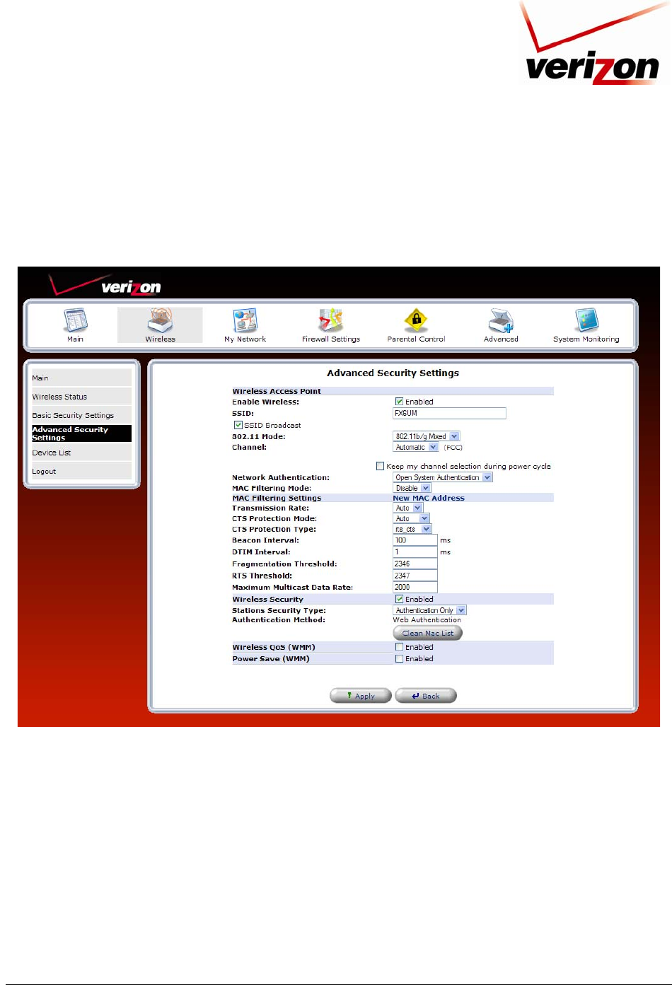
Task: Enable the Wireless QoS (WMM) checkbox
Action: [399, 647]
